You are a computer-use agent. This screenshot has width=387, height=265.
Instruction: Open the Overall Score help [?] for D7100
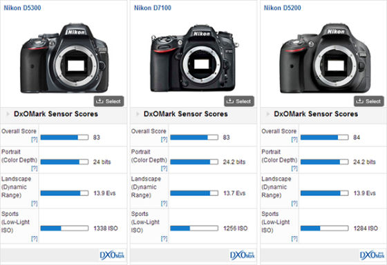pos(164,139)
